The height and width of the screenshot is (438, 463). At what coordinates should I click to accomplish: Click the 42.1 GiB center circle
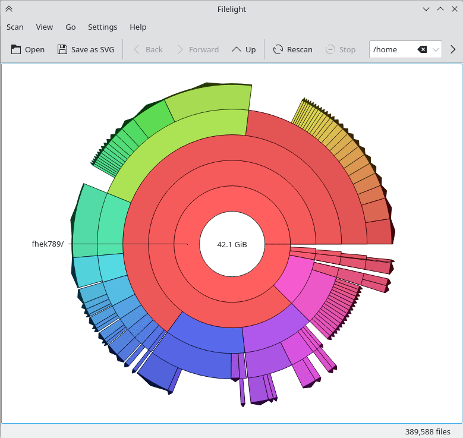[232, 244]
